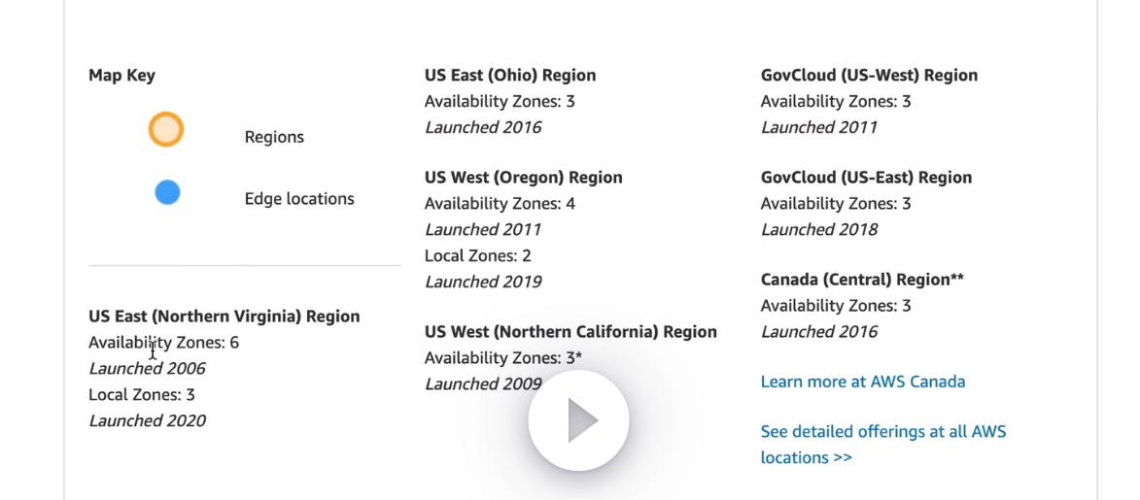Select US East (Northern Virginia) Region heading
The image size is (1140, 500).
(224, 317)
